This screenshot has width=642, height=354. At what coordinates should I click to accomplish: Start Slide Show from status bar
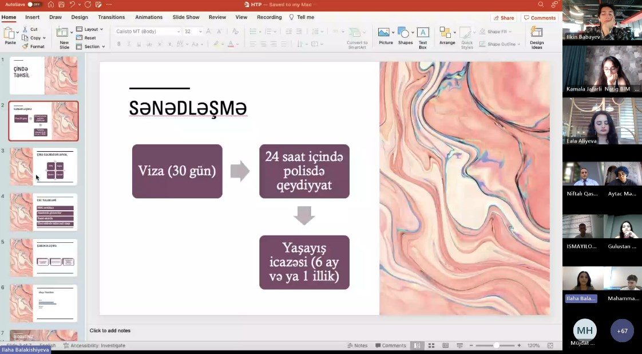[x=459, y=345]
